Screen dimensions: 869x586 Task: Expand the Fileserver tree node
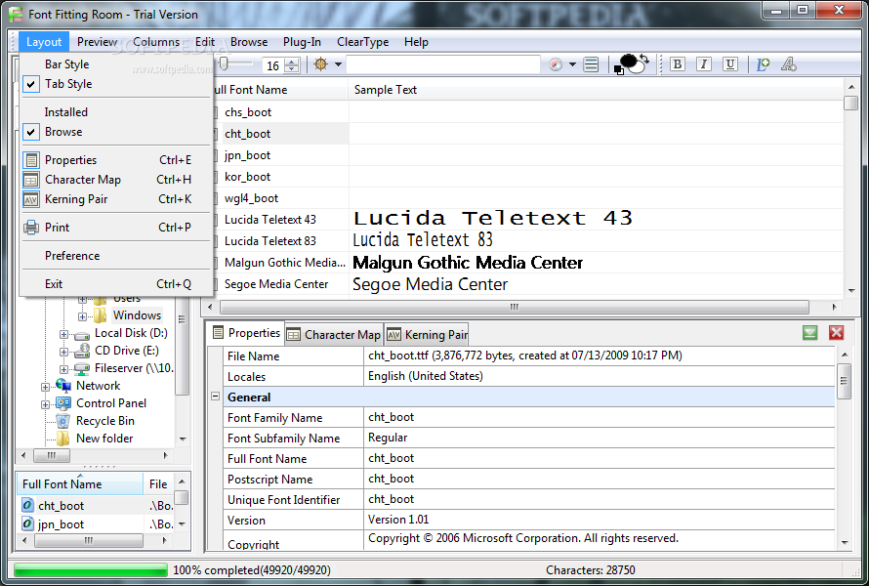(x=63, y=369)
